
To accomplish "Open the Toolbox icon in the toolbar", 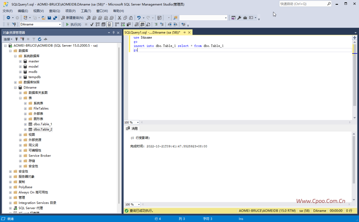I will point(245,18).
